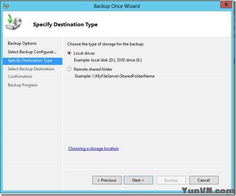Open Select Backup Destination step
The width and height of the screenshot is (236, 196).
(31, 69)
